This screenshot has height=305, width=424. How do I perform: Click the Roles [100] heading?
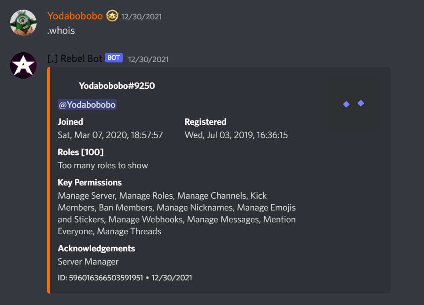pos(81,152)
